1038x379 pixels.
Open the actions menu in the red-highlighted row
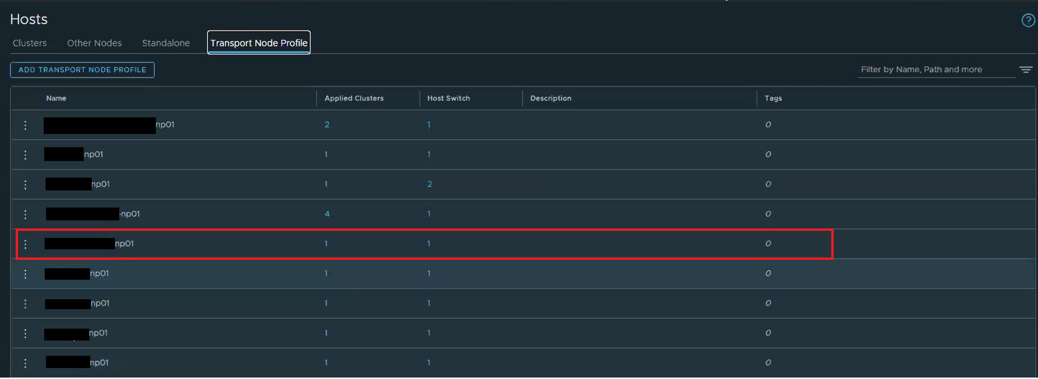point(26,244)
